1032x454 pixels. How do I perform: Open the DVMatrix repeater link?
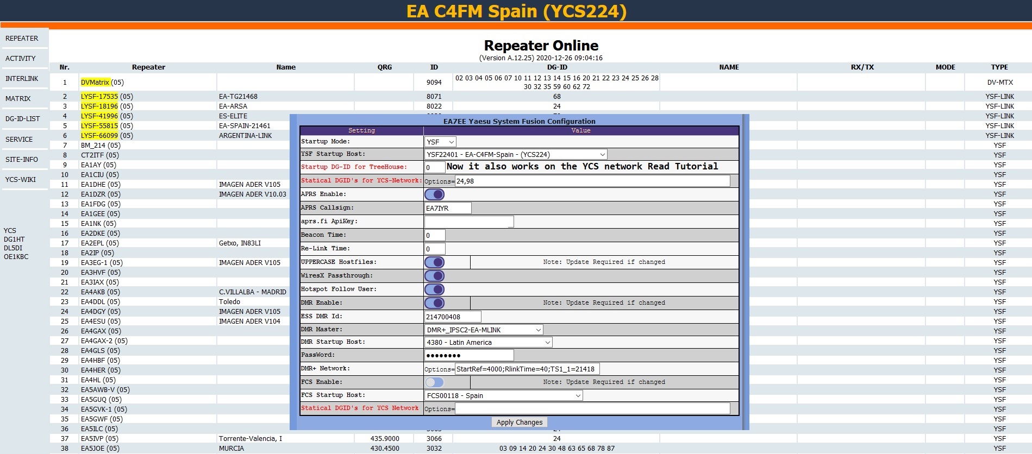[95, 83]
